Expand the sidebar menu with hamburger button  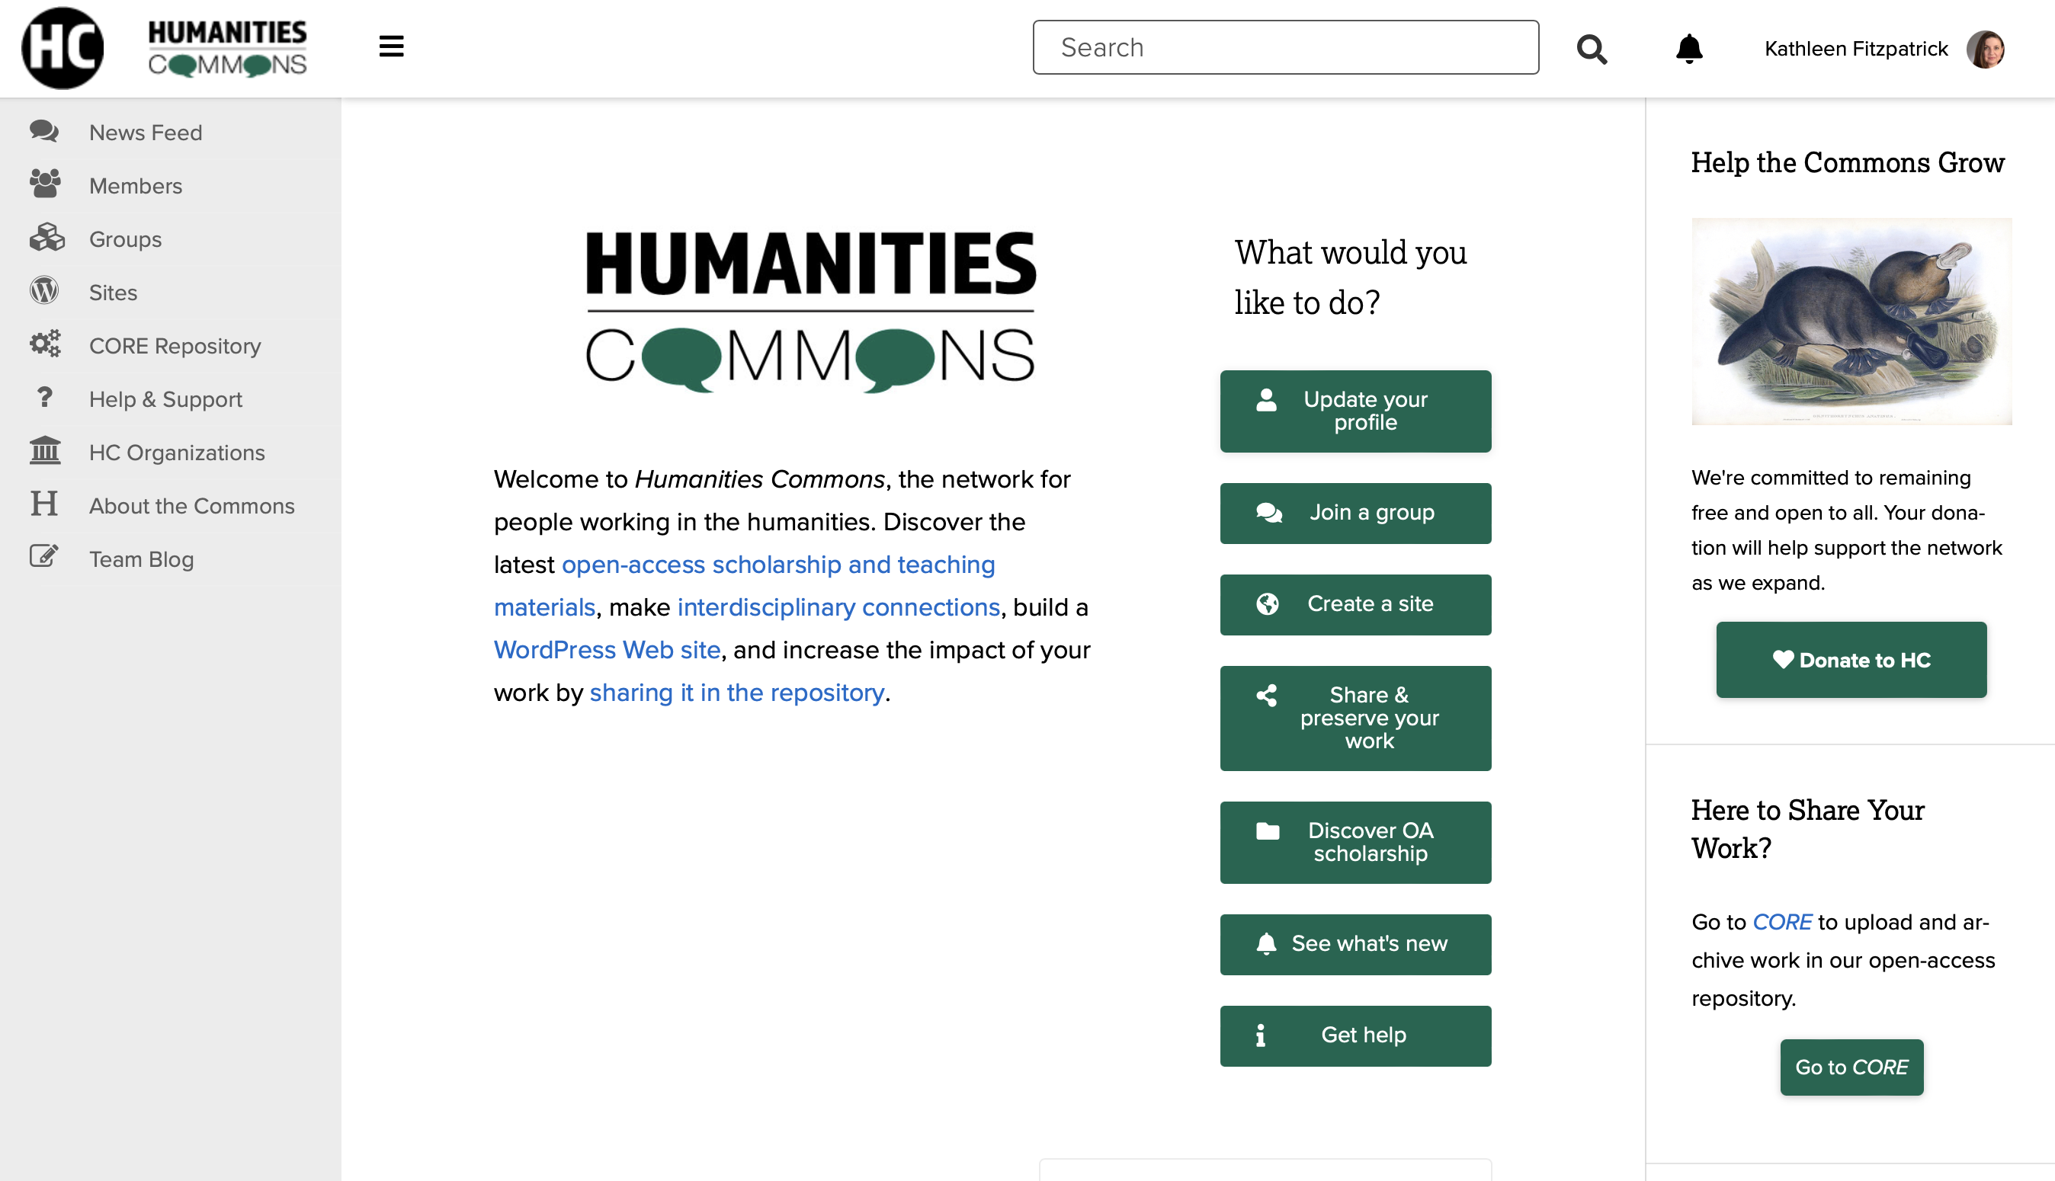pyautogui.click(x=390, y=46)
